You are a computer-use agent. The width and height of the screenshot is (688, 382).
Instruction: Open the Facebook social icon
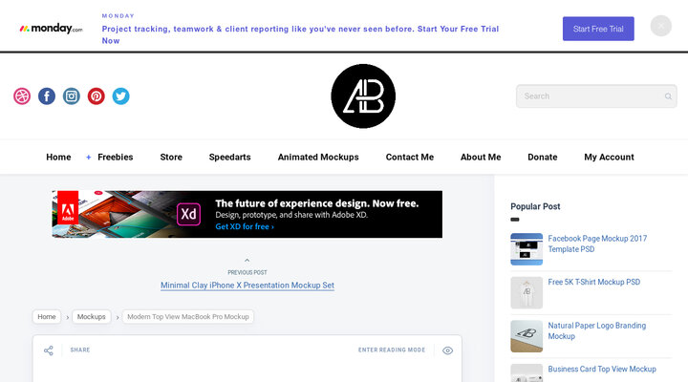click(x=47, y=96)
